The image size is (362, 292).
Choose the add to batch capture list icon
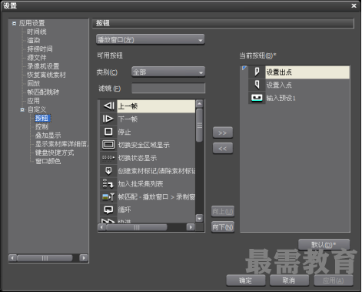tap(108, 183)
